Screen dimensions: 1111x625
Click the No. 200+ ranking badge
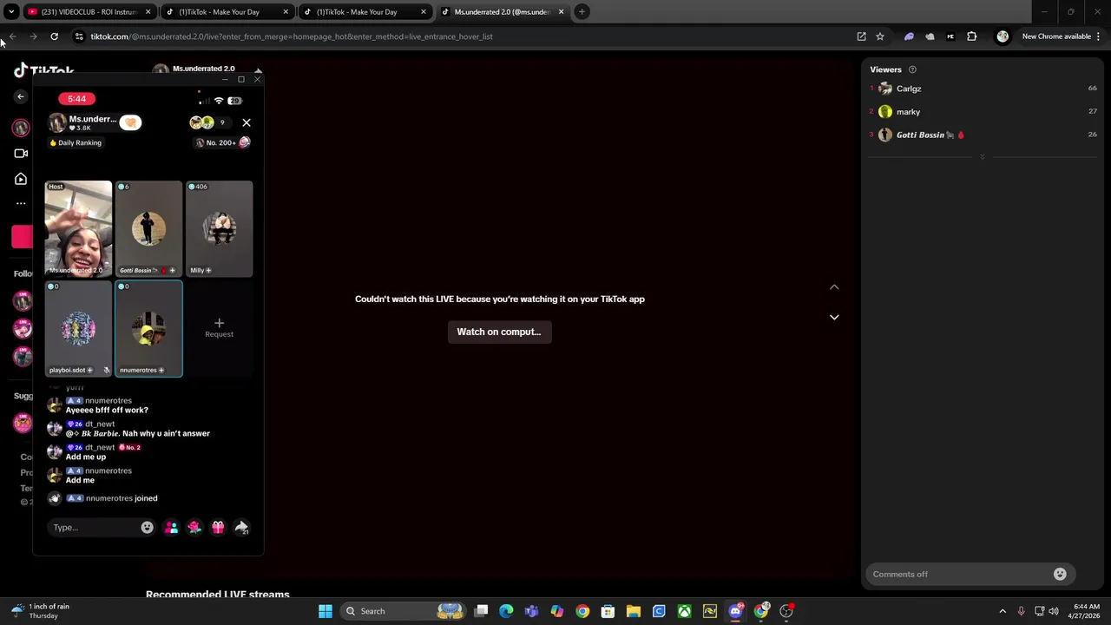pyautogui.click(x=222, y=142)
